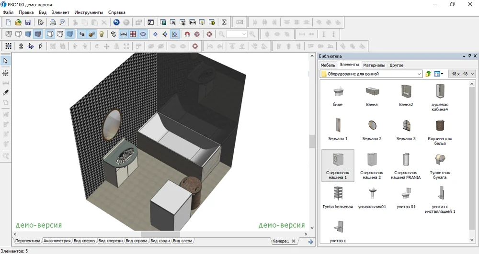The image size is (479, 254).
Task: Click the Sigma summary icon
Action: [224, 22]
